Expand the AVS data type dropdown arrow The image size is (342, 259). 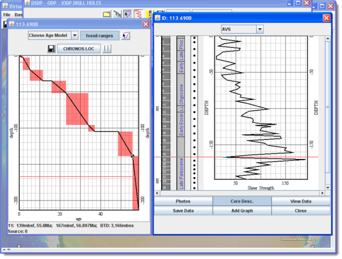[260, 29]
